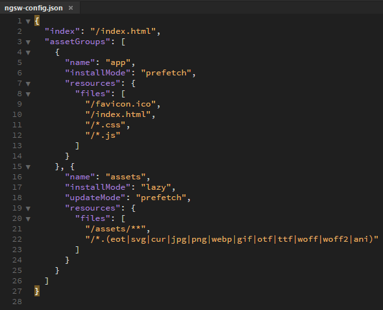Collapse the first resources block on line 7
The image size is (383, 310).
pos(28,84)
